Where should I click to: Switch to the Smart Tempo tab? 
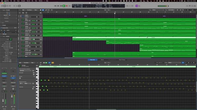[122, 60]
